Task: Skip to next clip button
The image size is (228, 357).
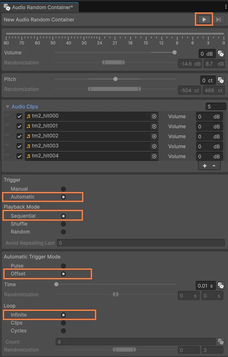Action: point(218,20)
